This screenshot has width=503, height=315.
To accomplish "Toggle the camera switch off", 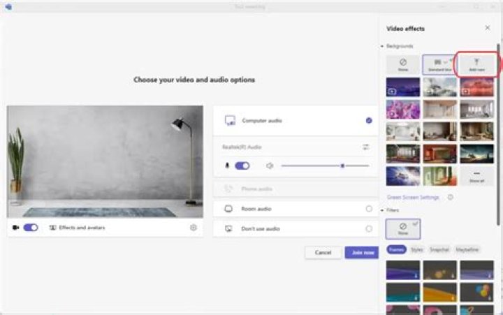I will 31,228.
